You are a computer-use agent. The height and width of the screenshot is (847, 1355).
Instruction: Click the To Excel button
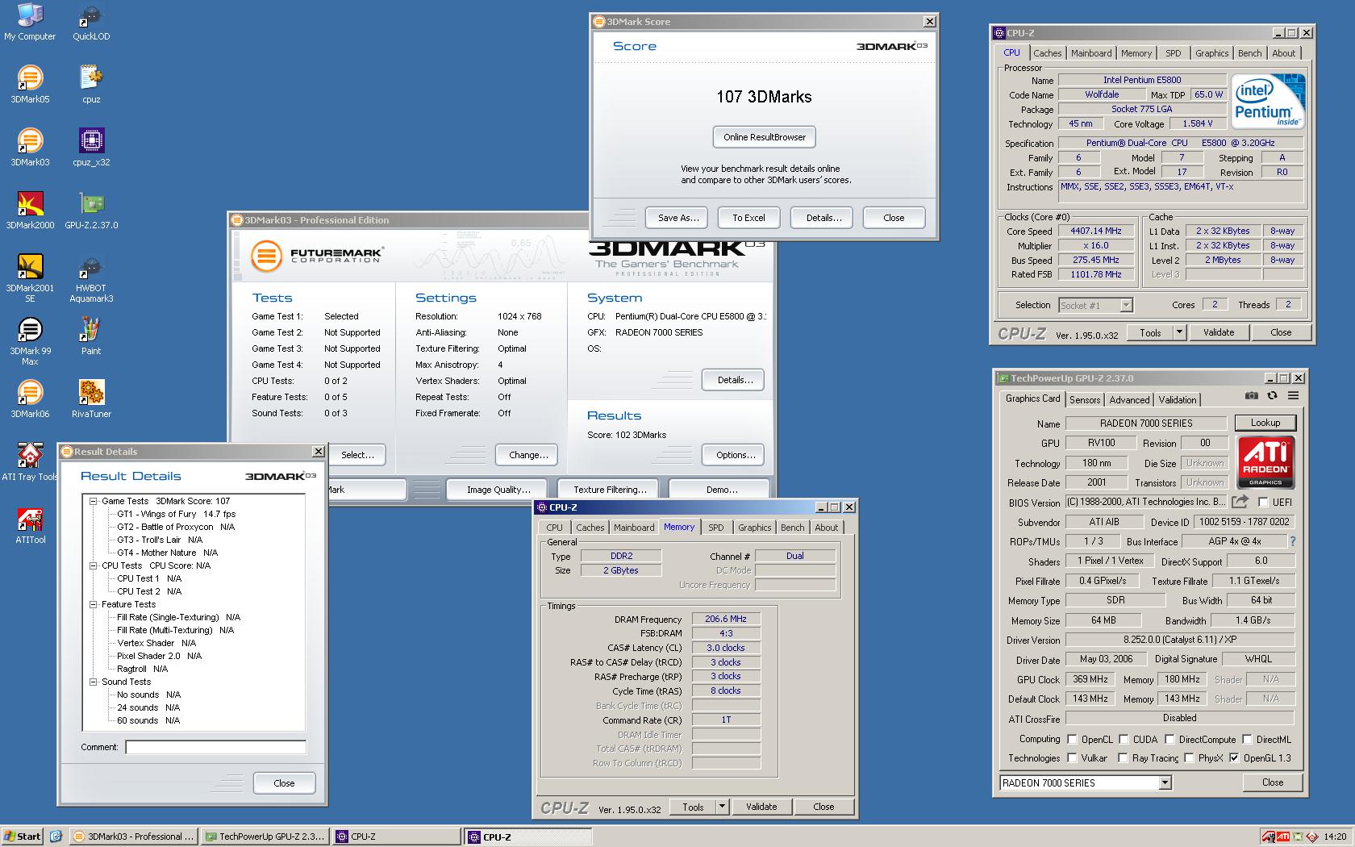[748, 218]
